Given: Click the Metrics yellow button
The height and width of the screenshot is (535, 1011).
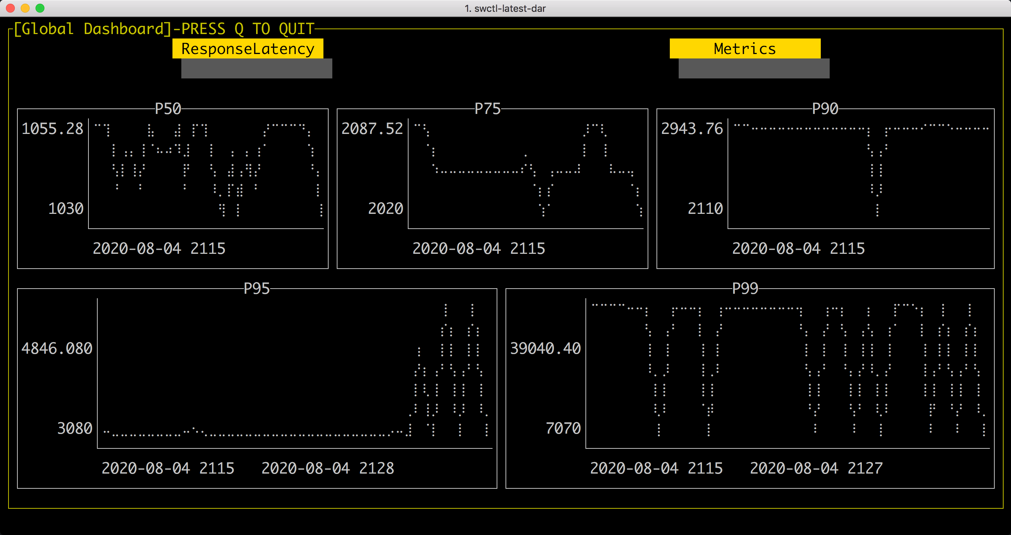Looking at the screenshot, I should (x=745, y=49).
